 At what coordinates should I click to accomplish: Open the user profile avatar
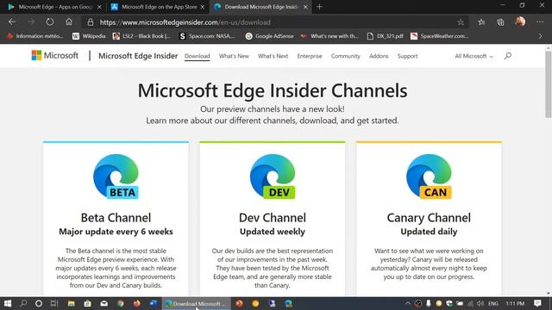point(520,22)
